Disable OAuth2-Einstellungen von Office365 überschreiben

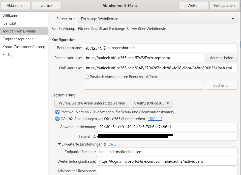[x=57, y=119]
